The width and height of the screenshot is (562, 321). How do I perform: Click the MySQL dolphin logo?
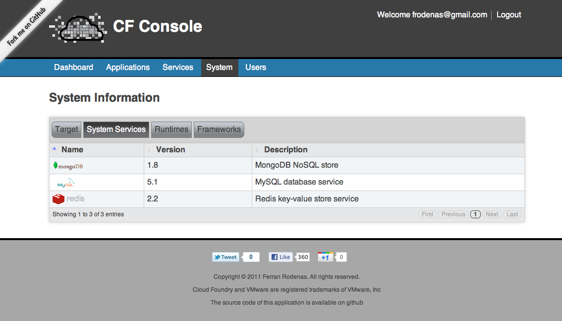point(66,183)
